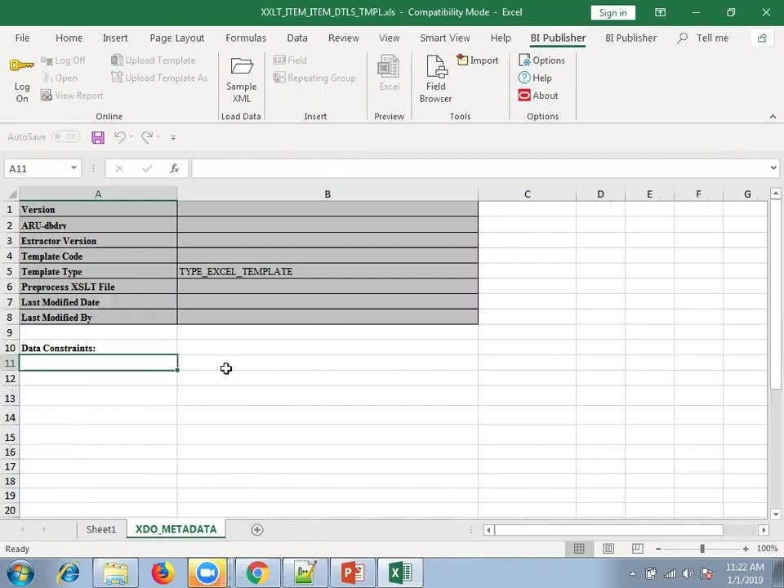Click the Windows Start button
The height and width of the screenshot is (588, 784).
click(20, 573)
